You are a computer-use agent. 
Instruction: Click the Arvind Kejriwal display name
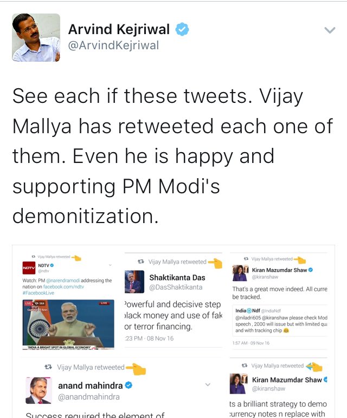coord(119,29)
